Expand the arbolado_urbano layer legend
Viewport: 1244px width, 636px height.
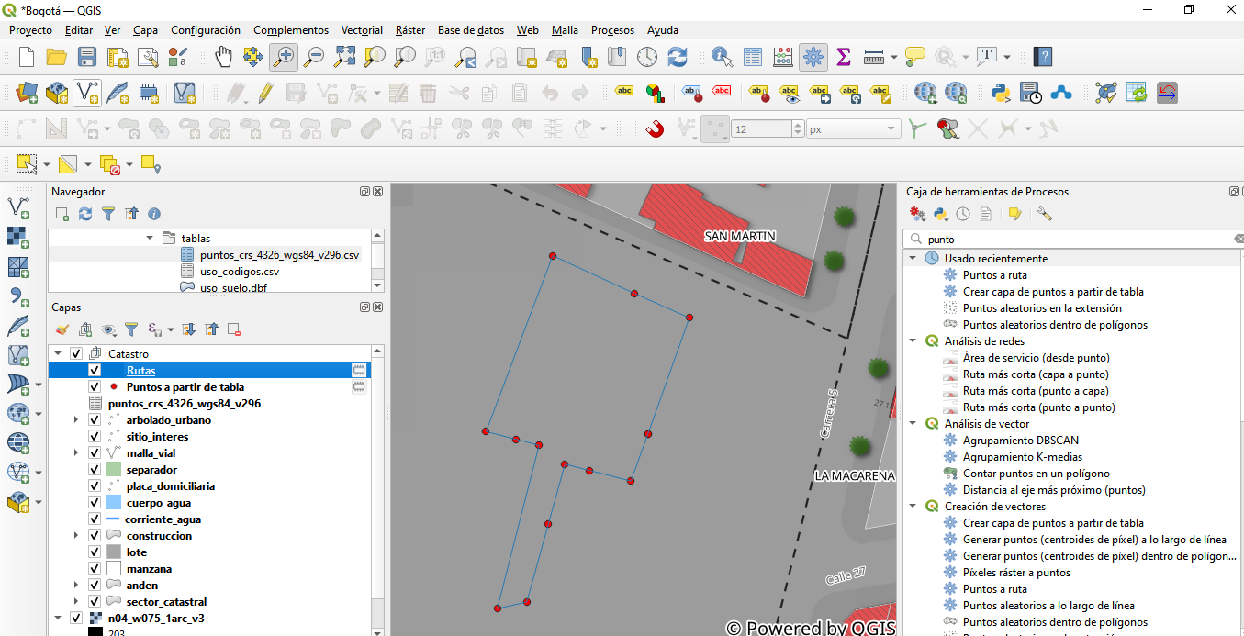[x=76, y=420]
